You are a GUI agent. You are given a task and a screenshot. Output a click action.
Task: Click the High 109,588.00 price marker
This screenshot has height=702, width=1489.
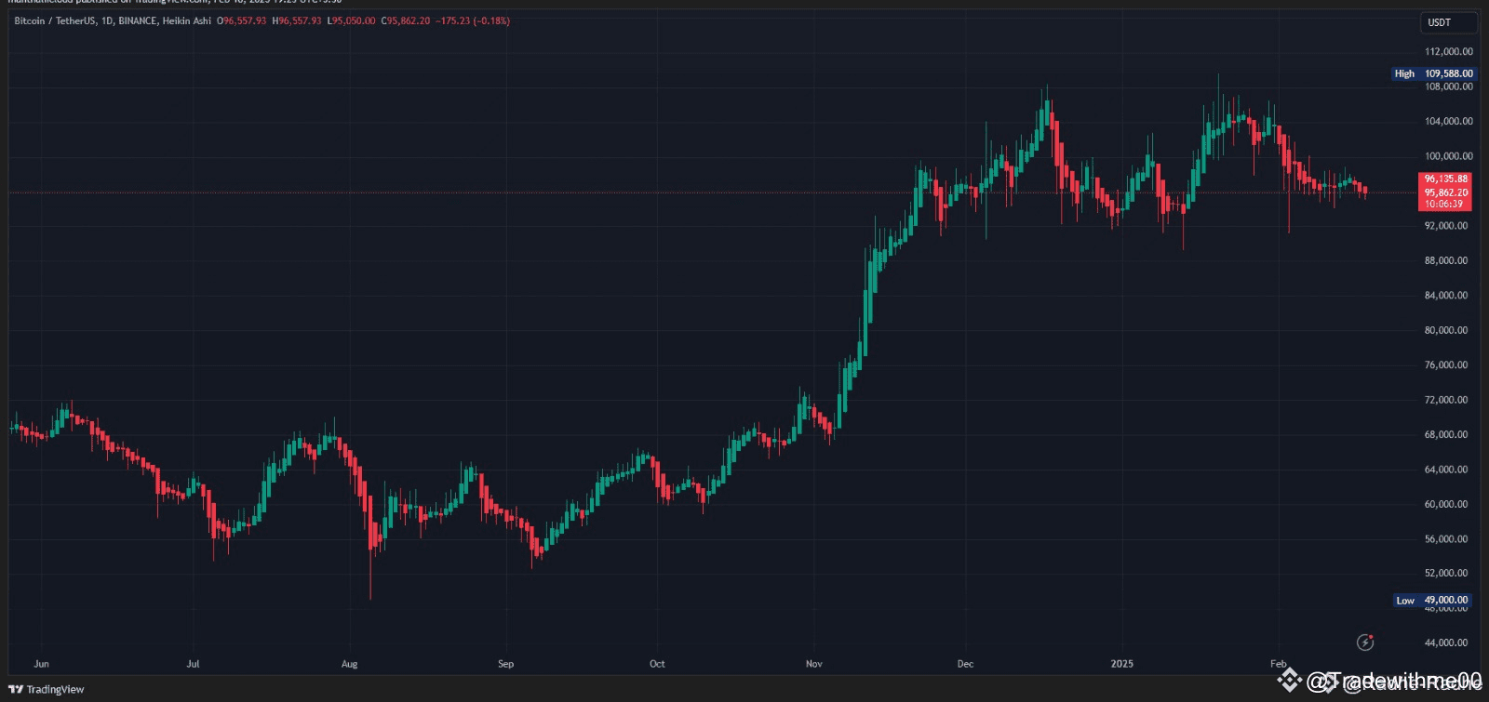point(1433,73)
